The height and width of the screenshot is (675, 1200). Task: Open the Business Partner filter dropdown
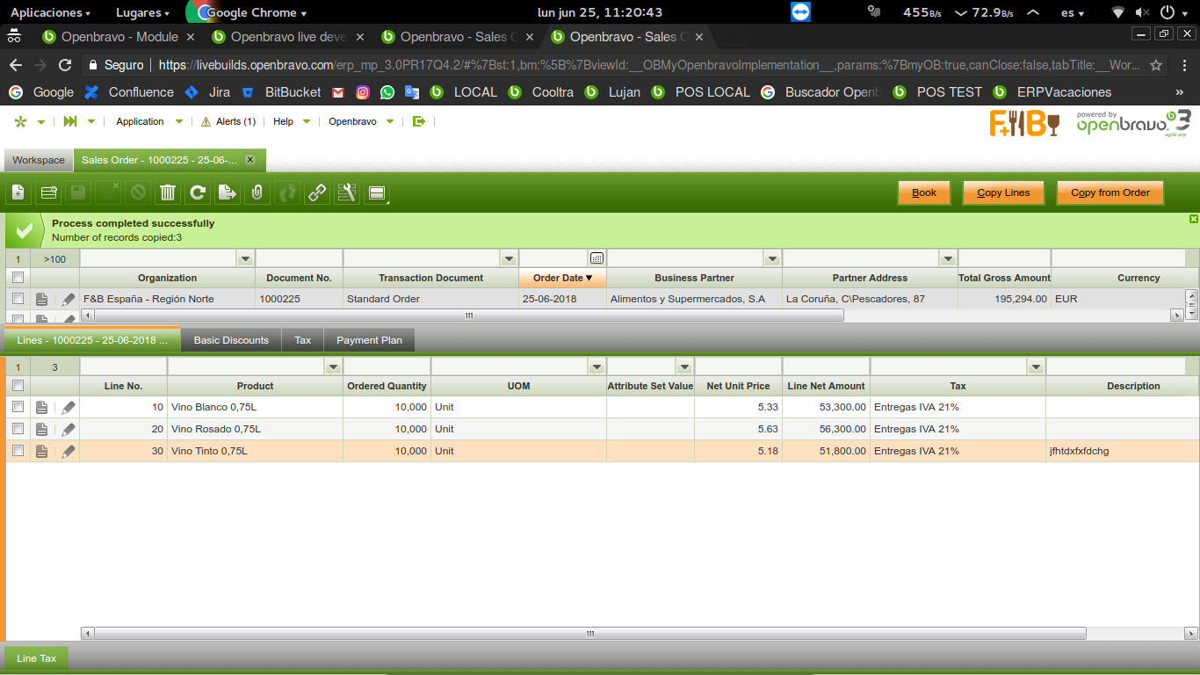tap(772, 258)
